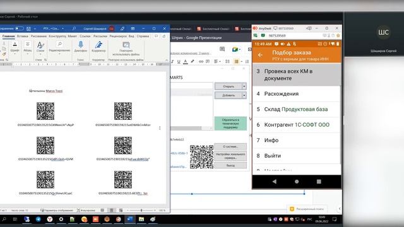The width and height of the screenshot is (404, 227).
Task: Open the Корректор editor tool
Action: [98, 47]
